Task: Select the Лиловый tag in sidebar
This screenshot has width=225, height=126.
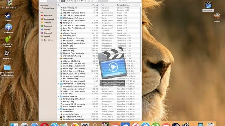Action: 46,33
